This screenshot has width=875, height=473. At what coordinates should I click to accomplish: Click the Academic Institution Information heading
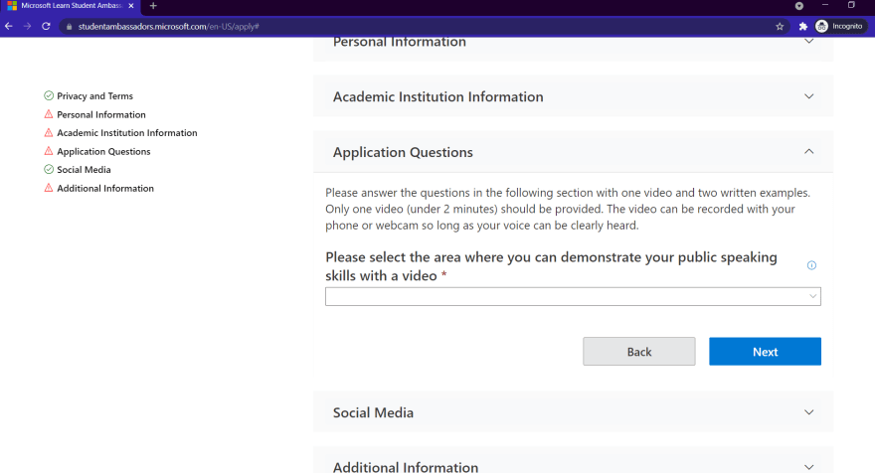[438, 96]
